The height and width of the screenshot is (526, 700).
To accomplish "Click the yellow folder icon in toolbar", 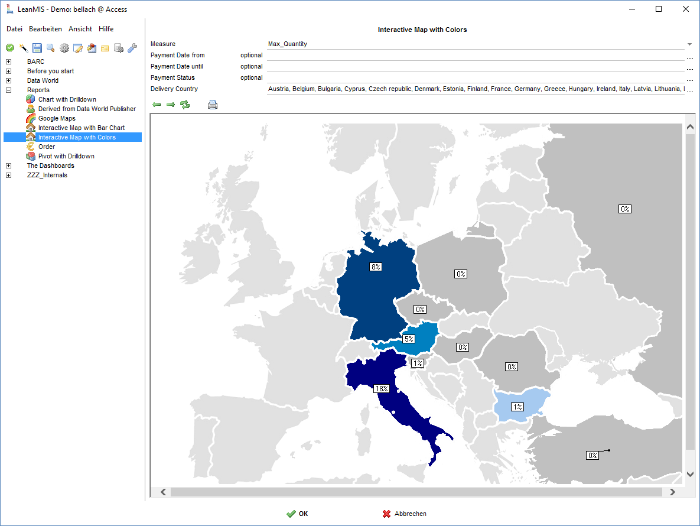I will coord(105,48).
